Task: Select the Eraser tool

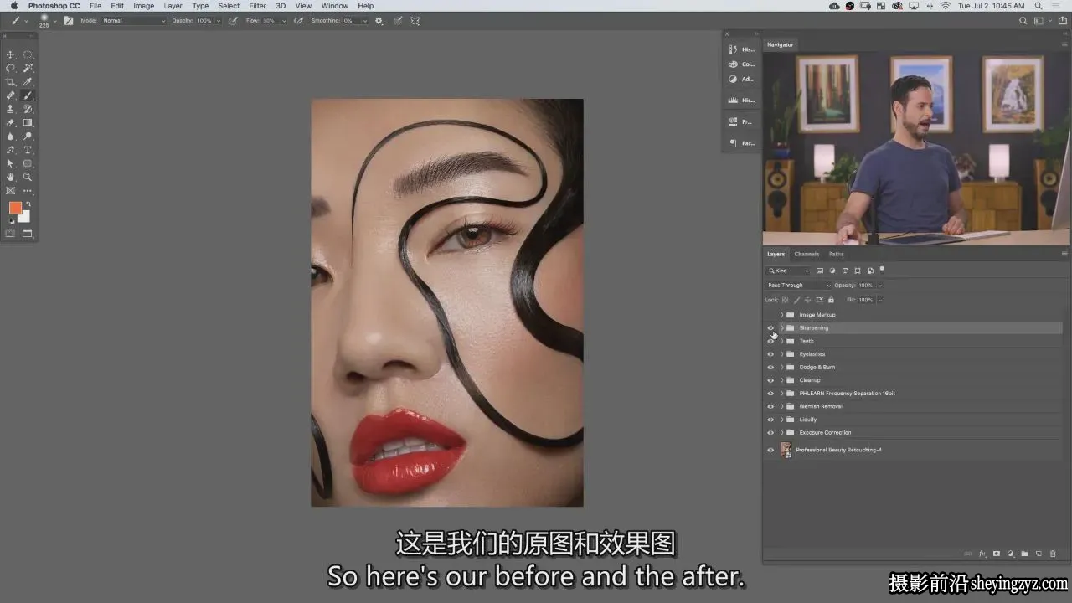Action: coord(11,122)
